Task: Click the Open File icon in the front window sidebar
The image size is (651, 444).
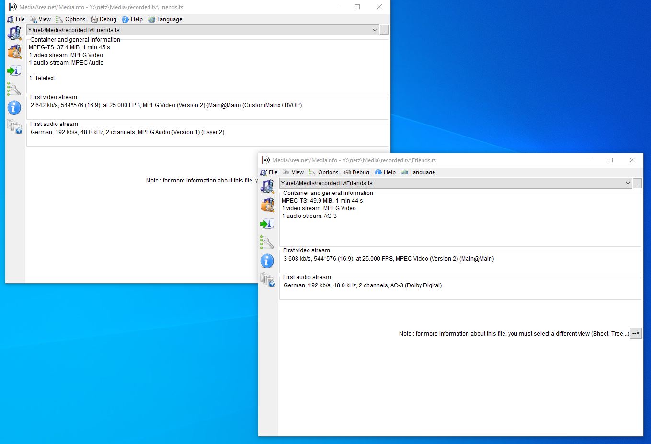Action: tap(267, 186)
